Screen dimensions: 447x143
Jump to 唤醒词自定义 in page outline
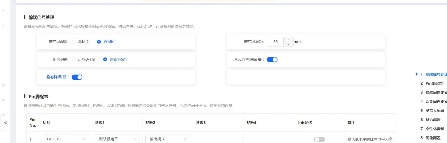click(x=436, y=92)
